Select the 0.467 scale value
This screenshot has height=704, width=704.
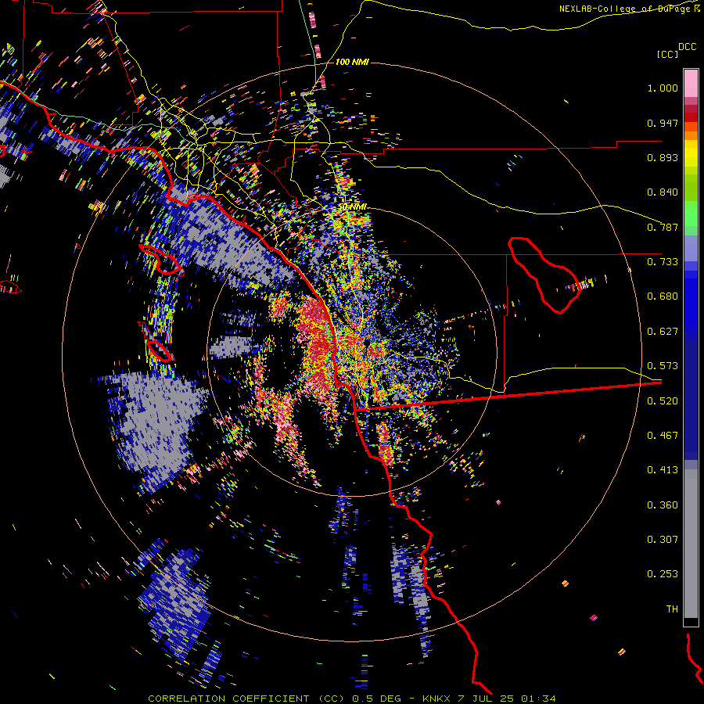[x=663, y=436]
